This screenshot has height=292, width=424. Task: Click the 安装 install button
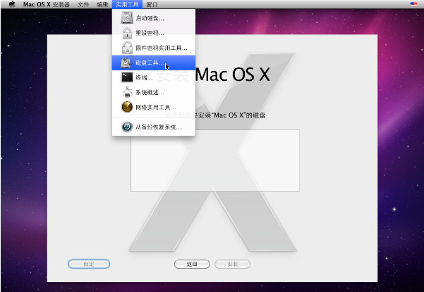pos(233,264)
